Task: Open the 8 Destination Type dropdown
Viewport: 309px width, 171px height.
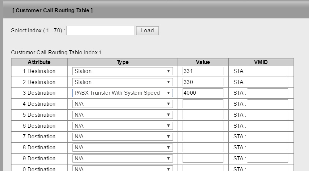Action: coord(122,148)
